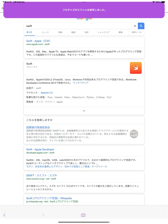
Task: Open Swift (プログラミング言語) - Wikipedia result
Action: pos(49,198)
